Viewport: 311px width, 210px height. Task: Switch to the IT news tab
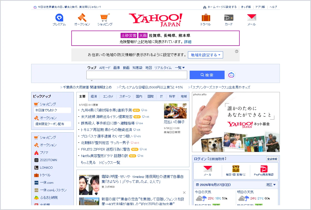pos(162,96)
